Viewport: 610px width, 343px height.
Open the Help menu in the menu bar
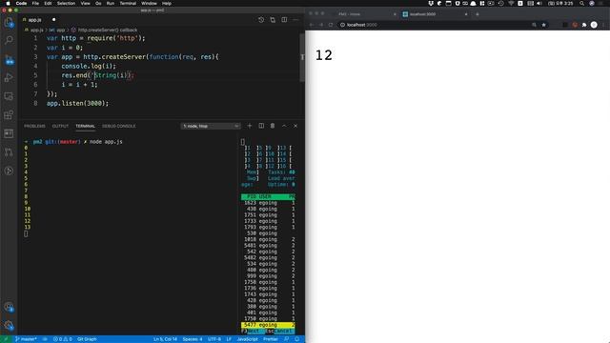(167, 3)
